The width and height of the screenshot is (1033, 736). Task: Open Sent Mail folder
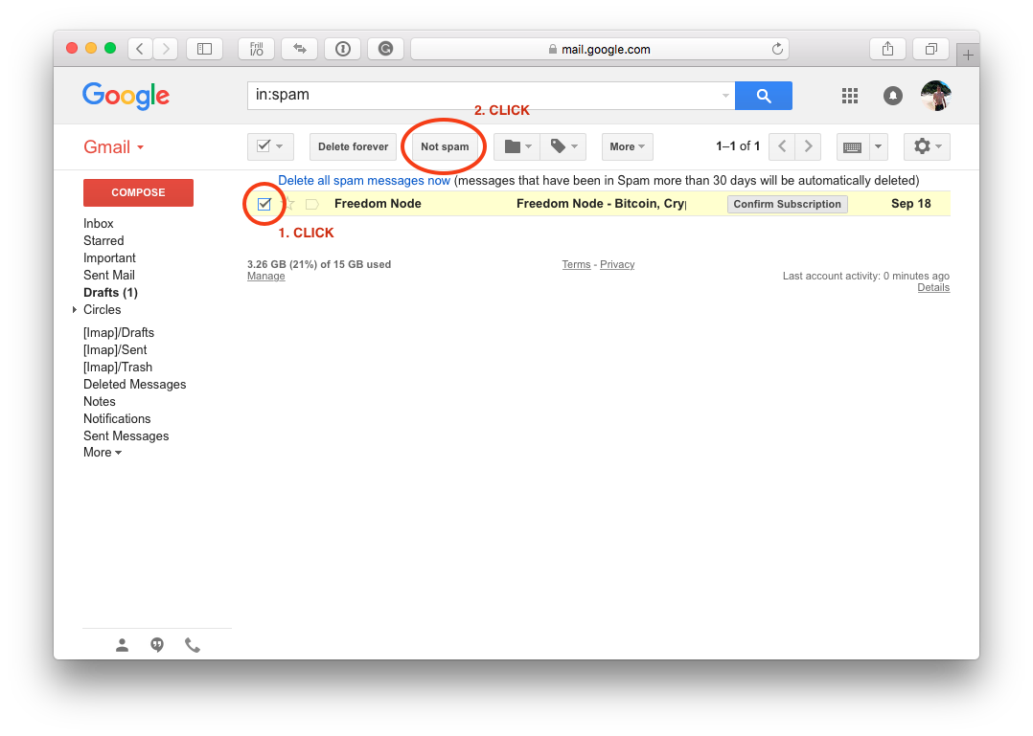(x=108, y=275)
